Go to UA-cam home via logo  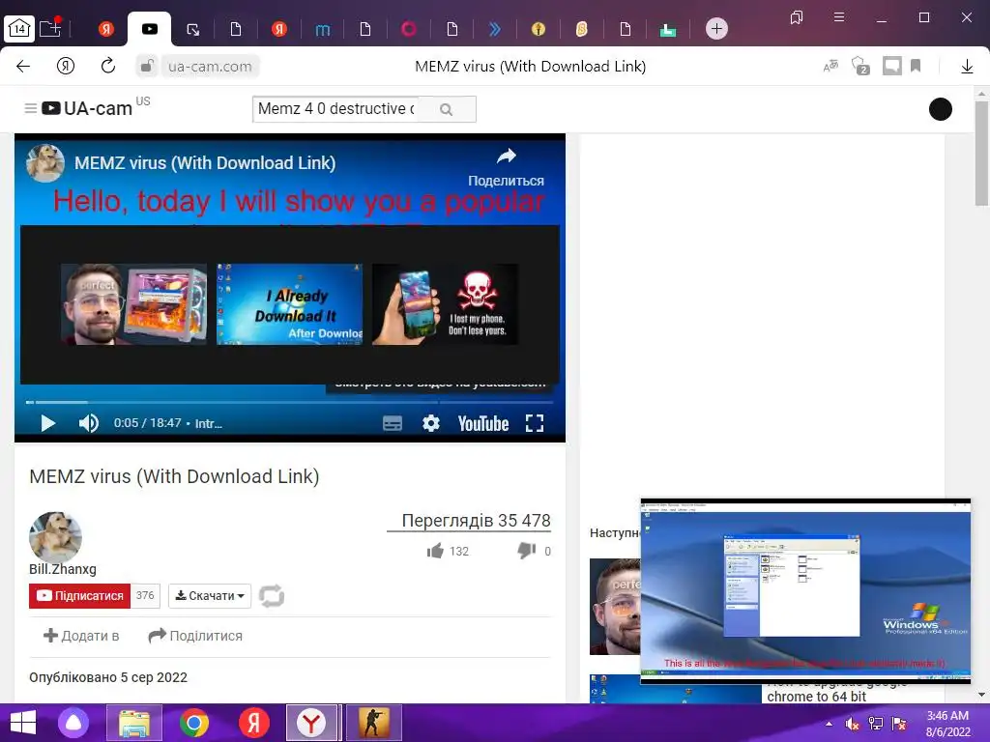(87, 108)
